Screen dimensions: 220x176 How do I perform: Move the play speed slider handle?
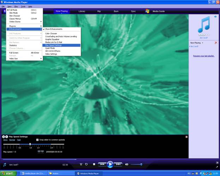[x=30, y=144]
